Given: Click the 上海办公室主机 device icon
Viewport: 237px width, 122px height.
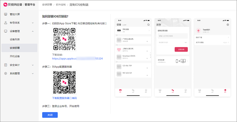Looking at the screenshot, I should point(119,50).
